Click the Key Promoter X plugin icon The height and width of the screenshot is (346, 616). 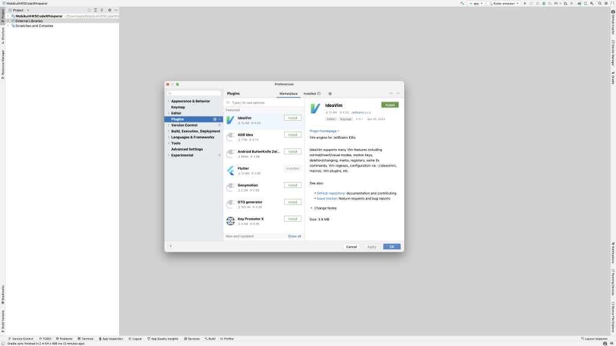click(230, 221)
